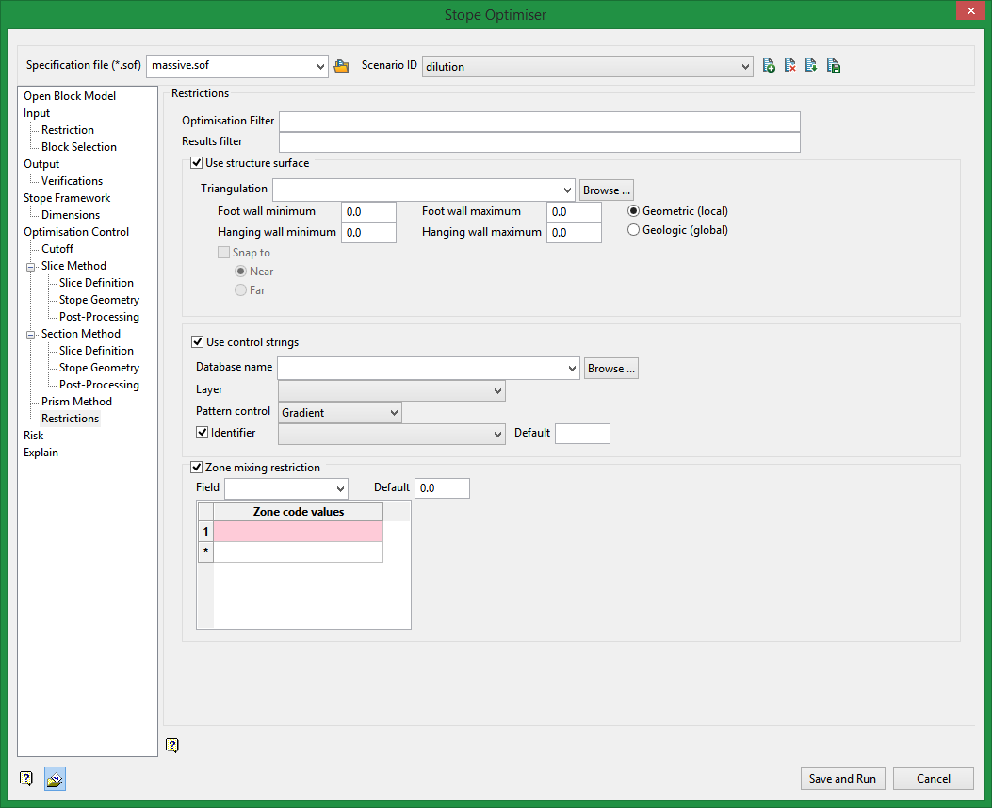
Task: Uncheck the Use structure surface checkbox
Action: [x=197, y=163]
